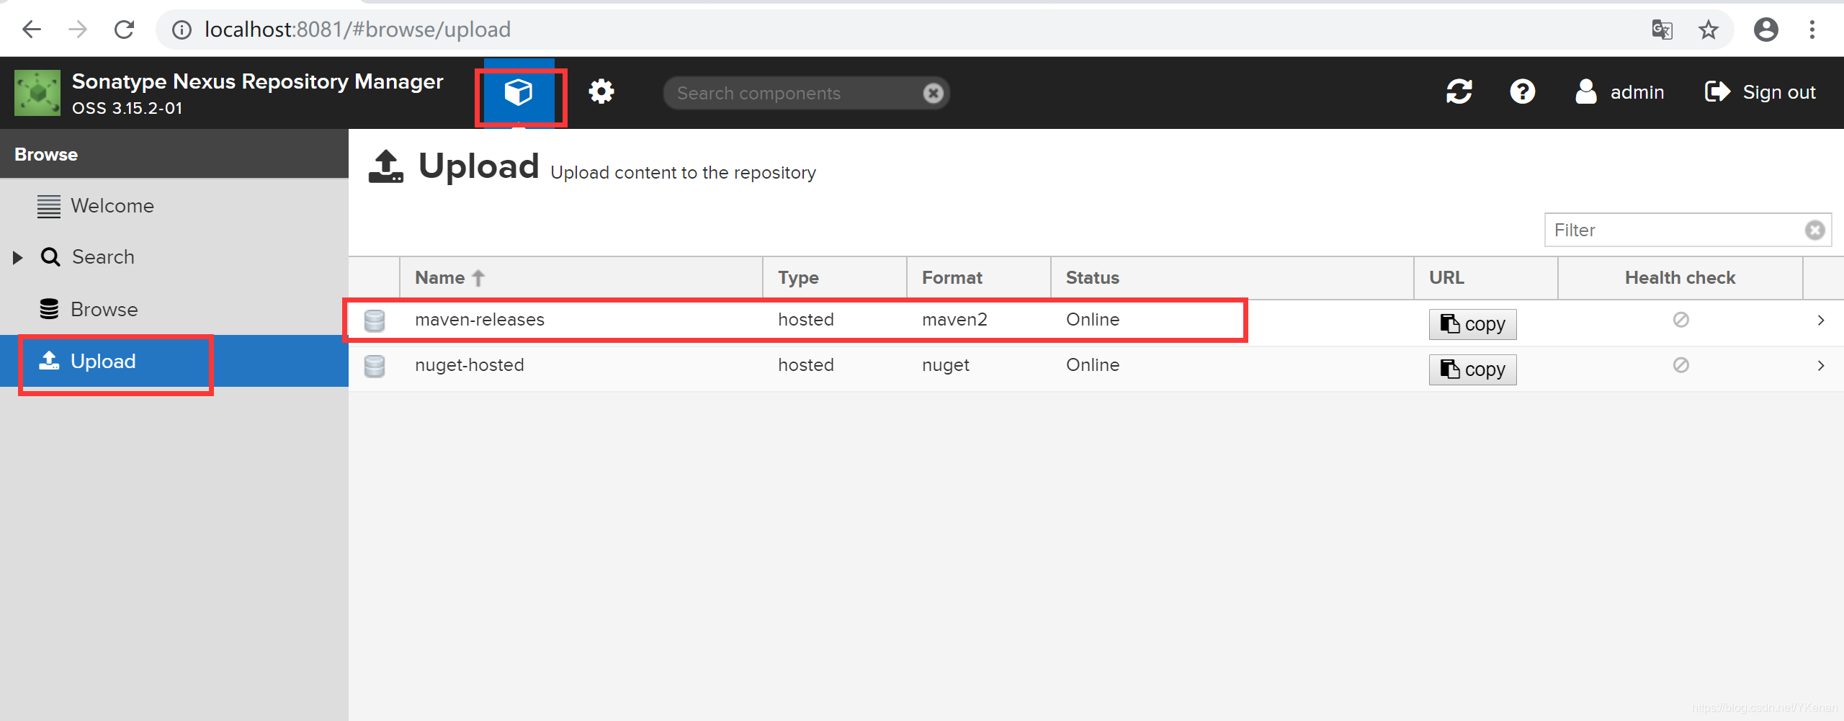1844x721 pixels.
Task: Copy URL of nuget-hosted
Action: click(1472, 370)
